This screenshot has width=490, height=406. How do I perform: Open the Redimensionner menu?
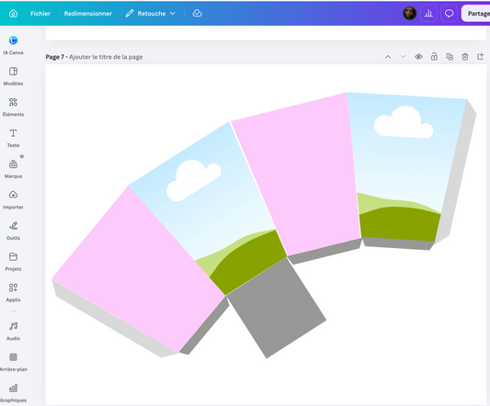(88, 14)
